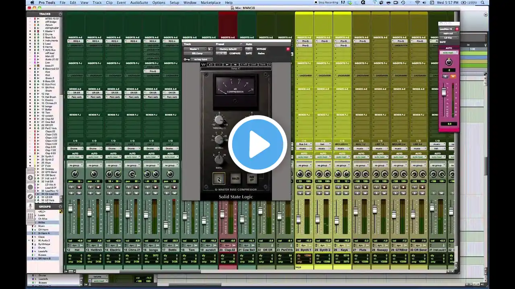Mute the HatBrsh track
Image resolution: width=515 pixels, height=289 pixels.
[x=98, y=193]
